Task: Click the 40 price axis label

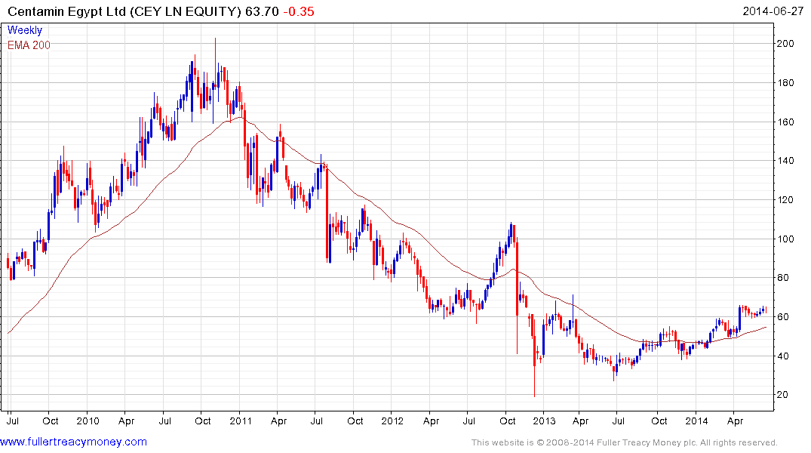Action: [x=782, y=356]
